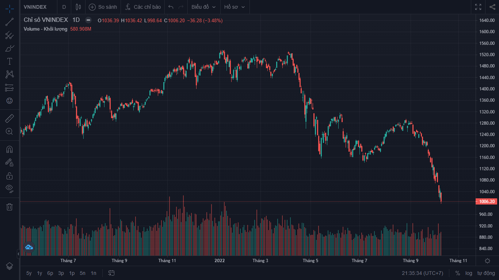Open chart settings gear icon
The image size is (499, 280).
pyautogui.click(x=487, y=261)
